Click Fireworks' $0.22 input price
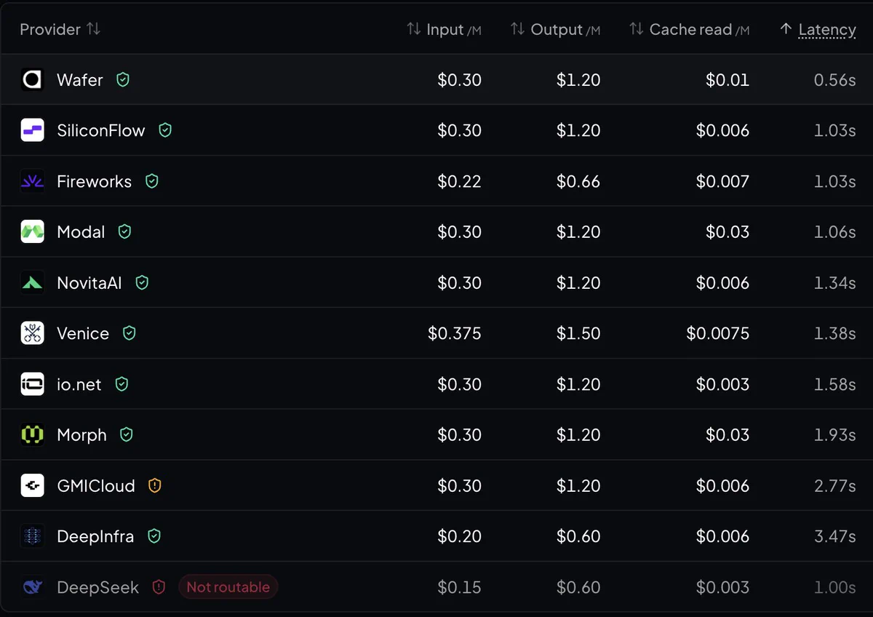The height and width of the screenshot is (617, 873). pos(459,181)
